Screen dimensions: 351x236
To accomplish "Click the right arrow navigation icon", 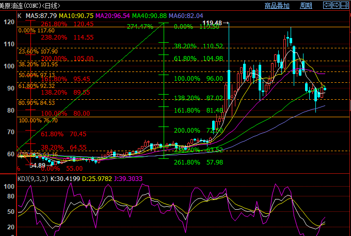I will 337,5.
